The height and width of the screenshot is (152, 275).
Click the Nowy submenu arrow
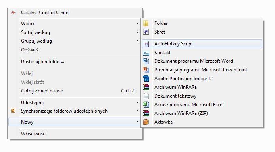[x=137, y=122]
